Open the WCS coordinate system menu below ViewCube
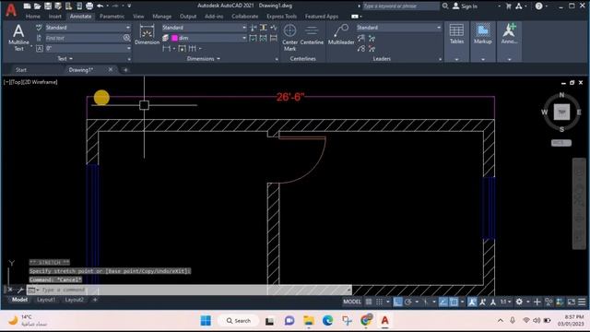Screen dimensions: 590x332 (x=561, y=143)
